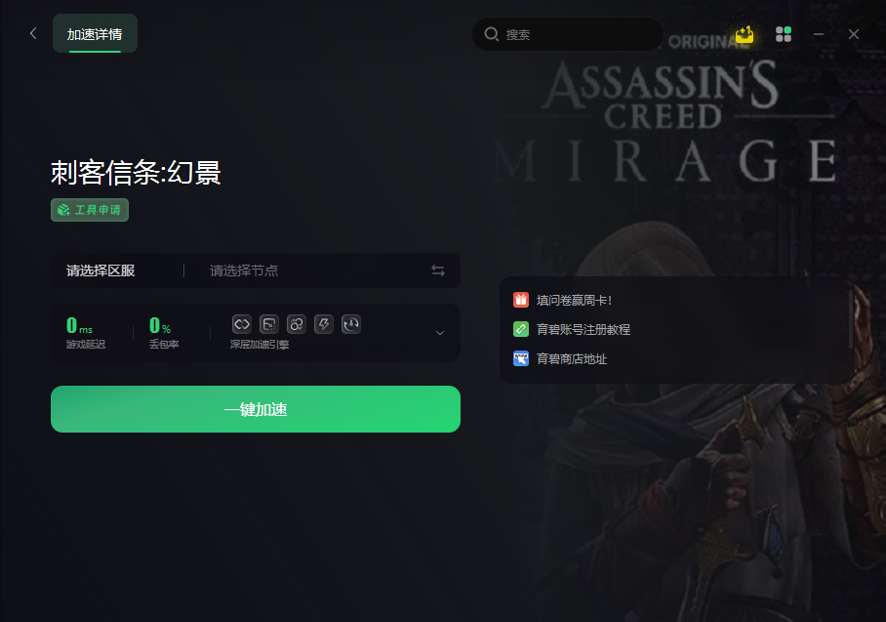Click the lightning bolt engine icon

coord(324,324)
